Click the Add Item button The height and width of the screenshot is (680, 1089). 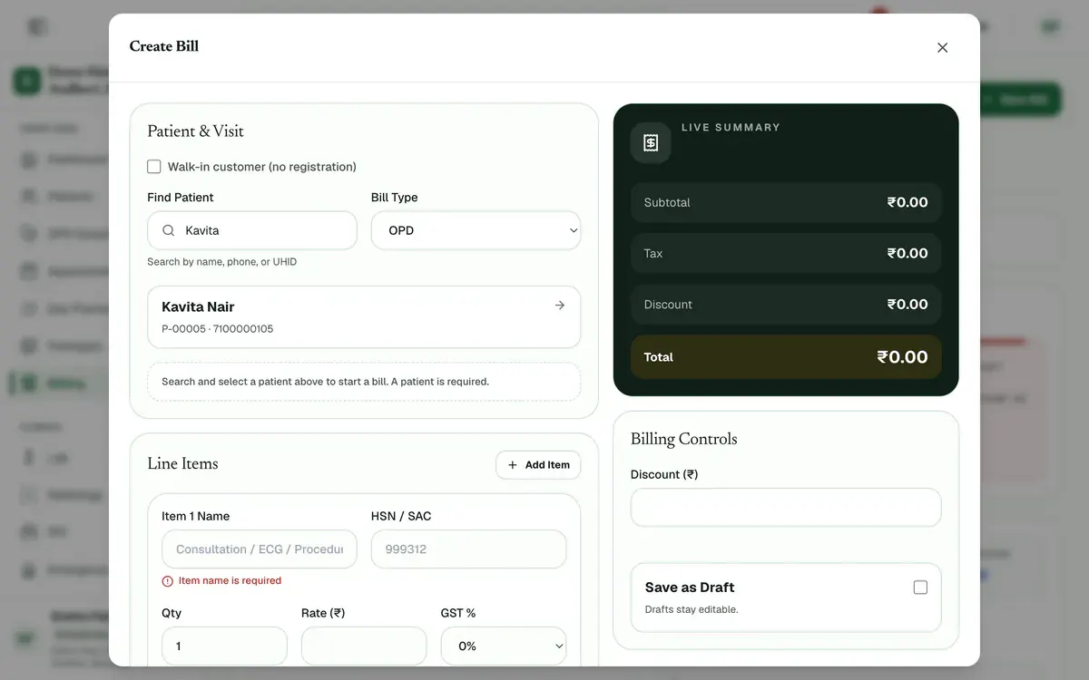[538, 465]
